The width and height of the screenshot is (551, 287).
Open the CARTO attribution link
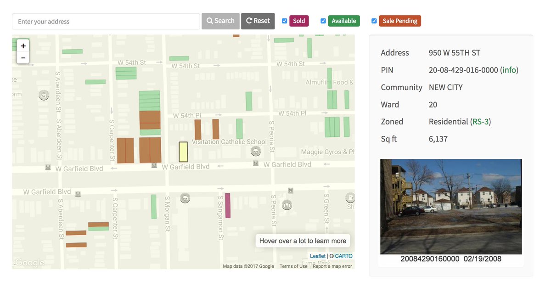[344, 256]
